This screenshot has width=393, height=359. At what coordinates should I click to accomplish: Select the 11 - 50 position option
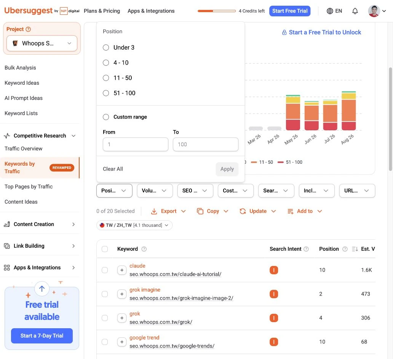click(x=106, y=78)
